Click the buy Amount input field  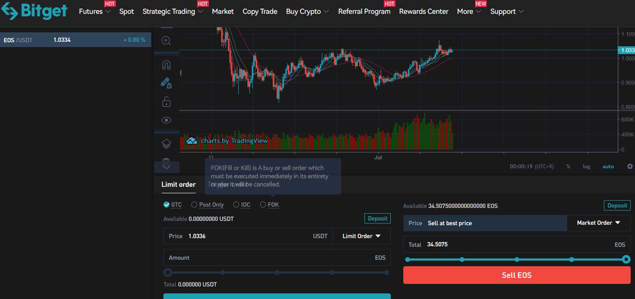[x=277, y=258]
